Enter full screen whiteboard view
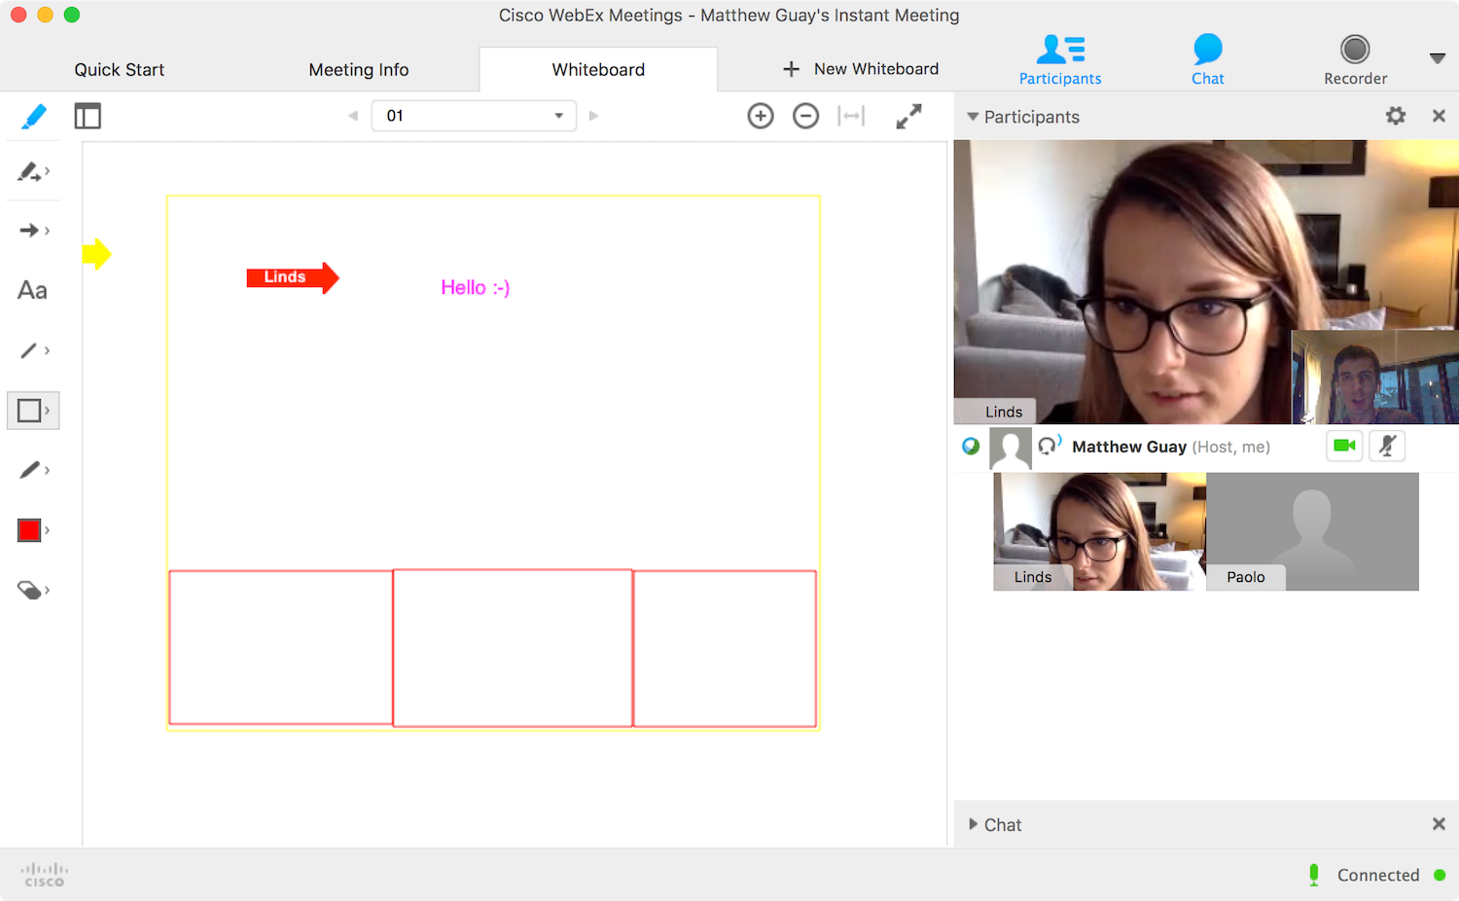Viewport: 1459px width, 901px height. pos(908,117)
